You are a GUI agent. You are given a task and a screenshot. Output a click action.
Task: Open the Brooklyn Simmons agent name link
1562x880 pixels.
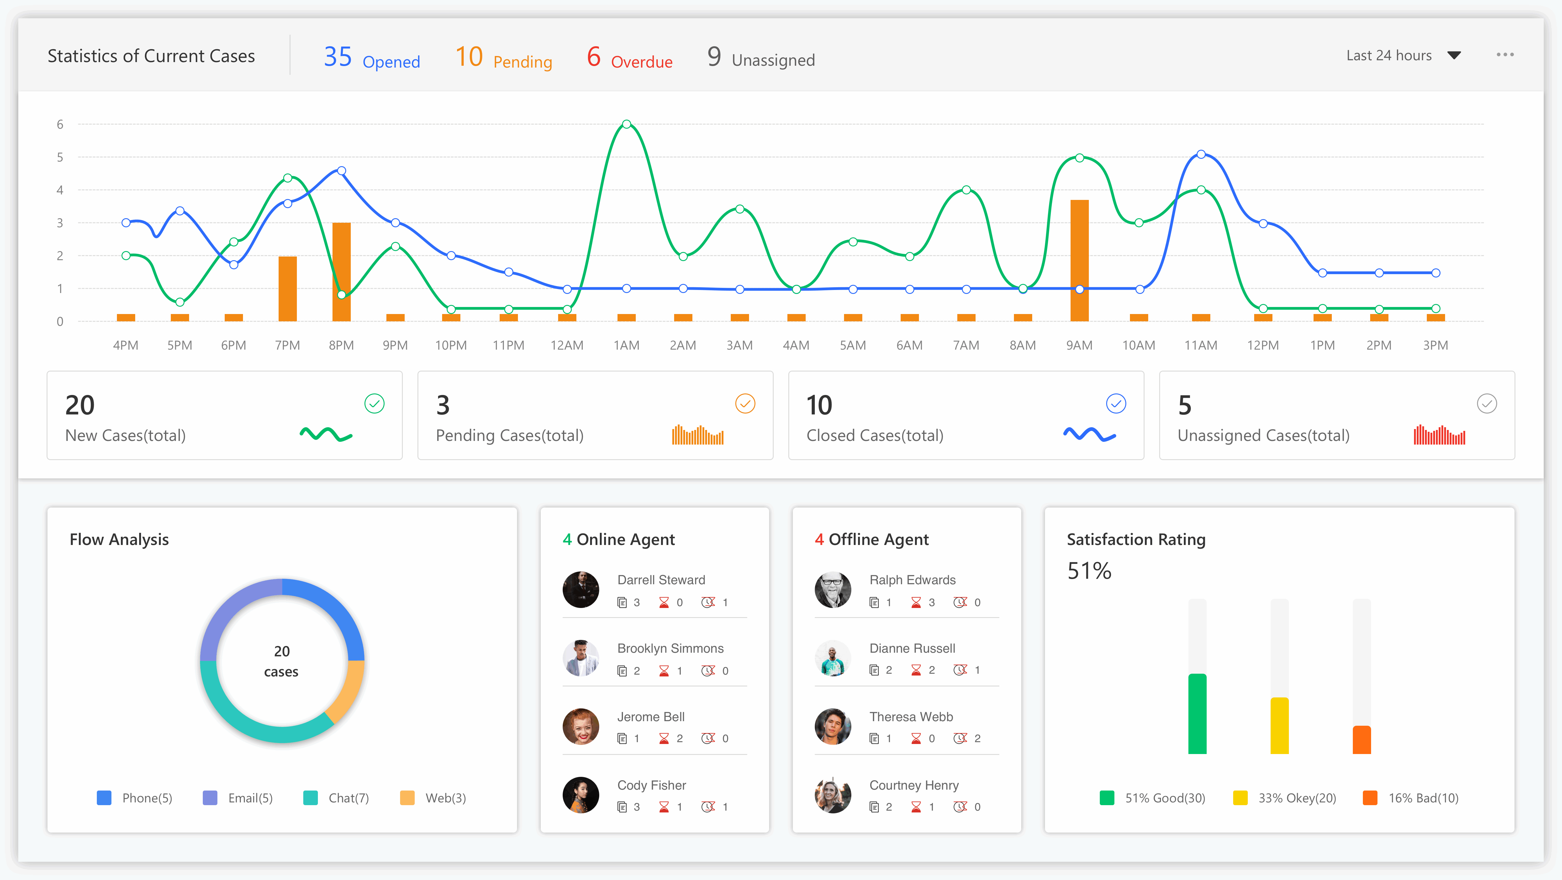coord(670,648)
